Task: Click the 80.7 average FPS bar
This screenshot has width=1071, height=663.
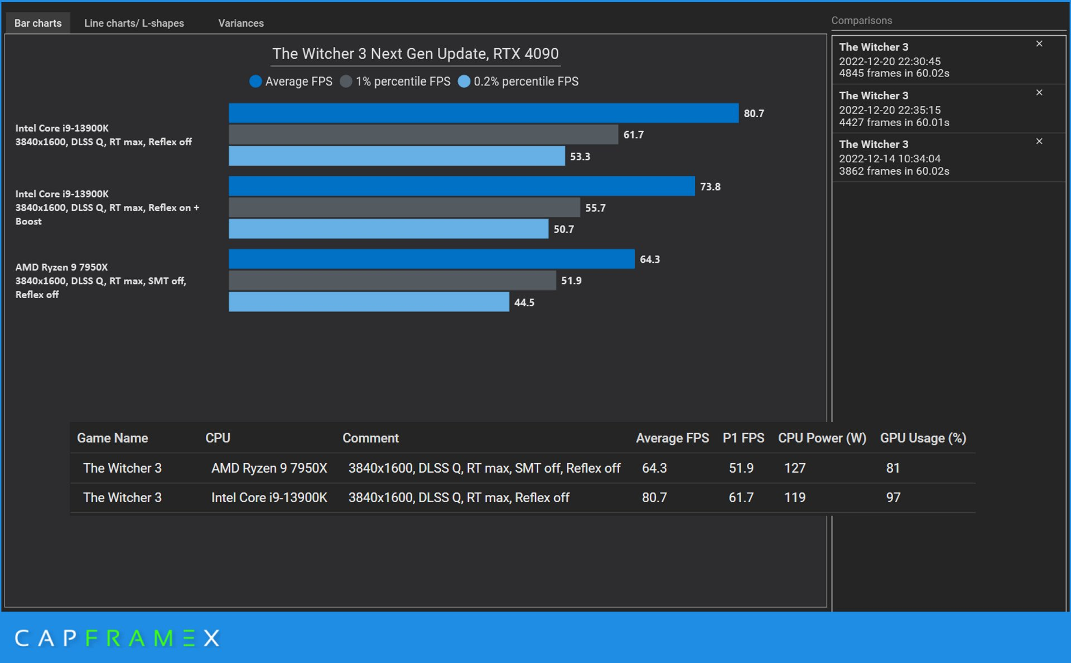Action: click(x=483, y=113)
